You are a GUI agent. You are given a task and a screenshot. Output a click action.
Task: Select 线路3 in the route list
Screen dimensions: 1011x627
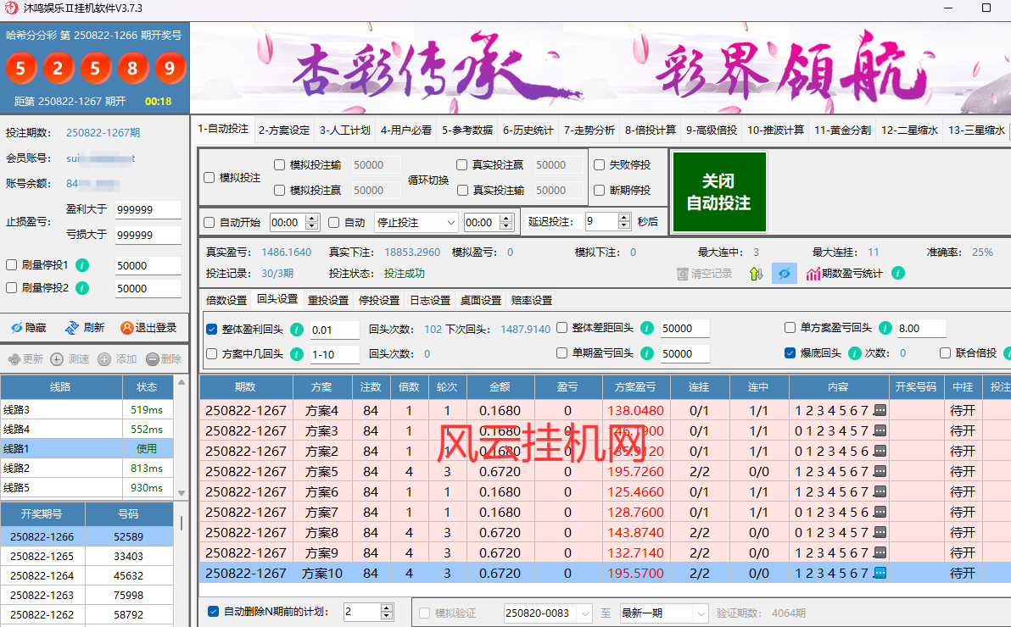[61, 409]
